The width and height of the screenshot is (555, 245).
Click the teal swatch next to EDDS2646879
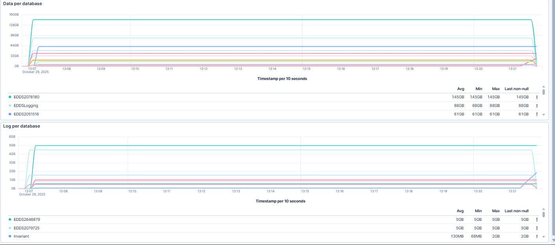click(9, 219)
